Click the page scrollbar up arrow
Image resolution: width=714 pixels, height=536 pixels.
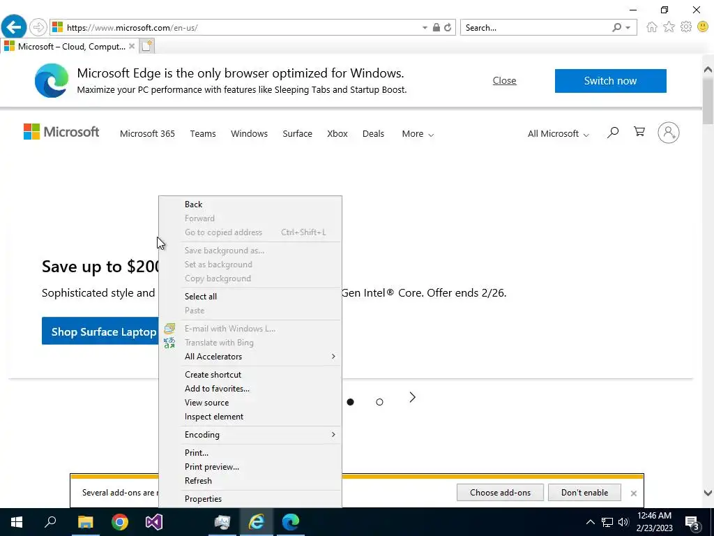coord(708,69)
